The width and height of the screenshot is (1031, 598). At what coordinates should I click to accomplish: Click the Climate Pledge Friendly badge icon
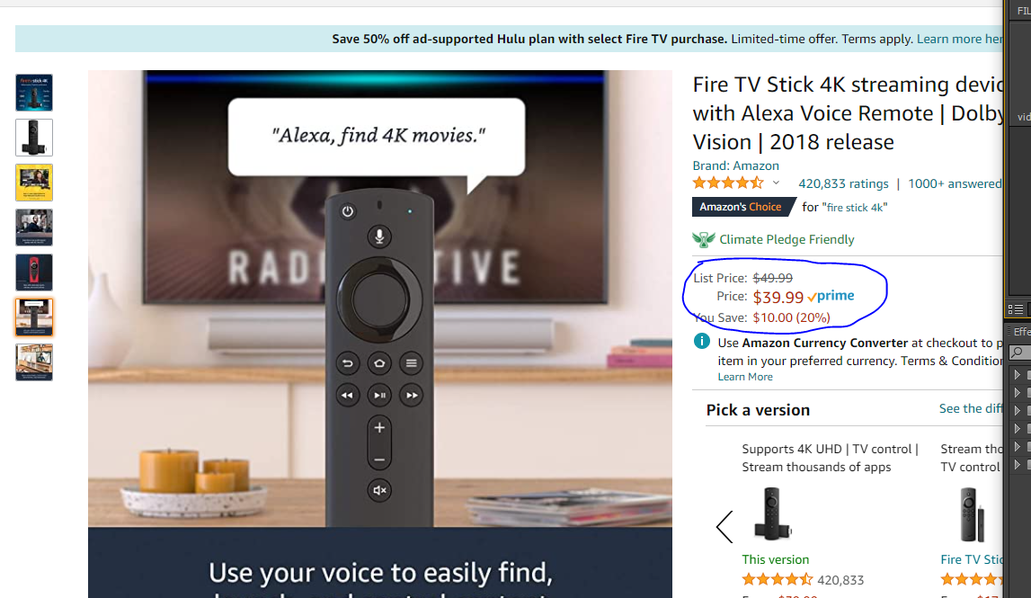click(x=704, y=239)
